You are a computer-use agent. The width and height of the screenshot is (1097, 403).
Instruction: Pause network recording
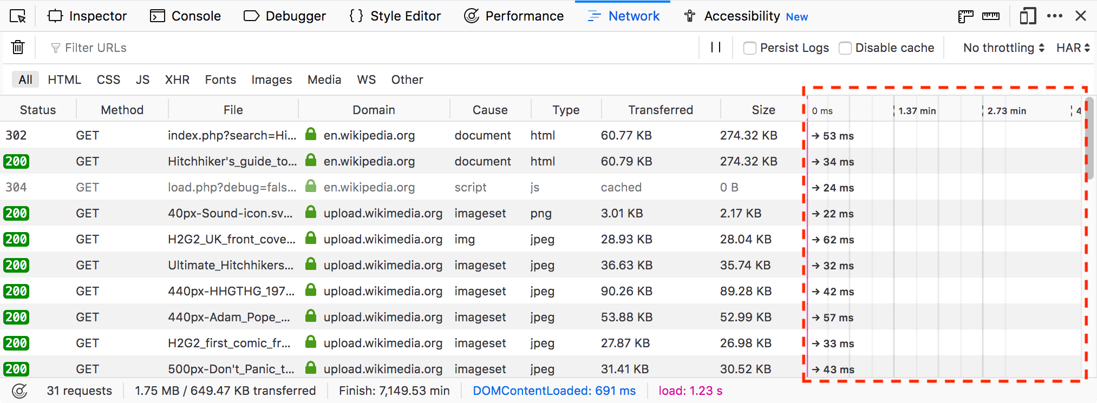[x=715, y=48]
